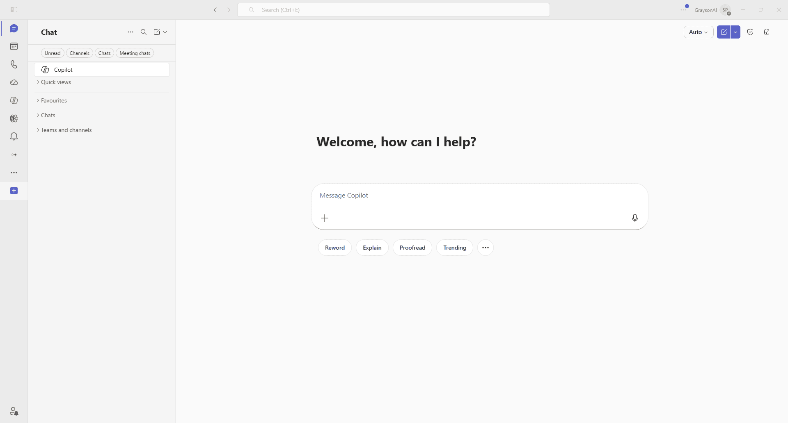Viewport: 788px width, 423px height.
Task: Open the Calls phone icon
Action: click(14, 65)
